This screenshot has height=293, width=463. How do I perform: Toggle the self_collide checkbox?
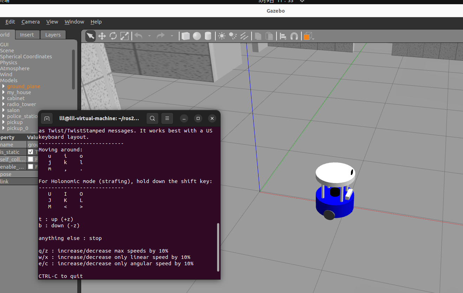[x=31, y=159]
